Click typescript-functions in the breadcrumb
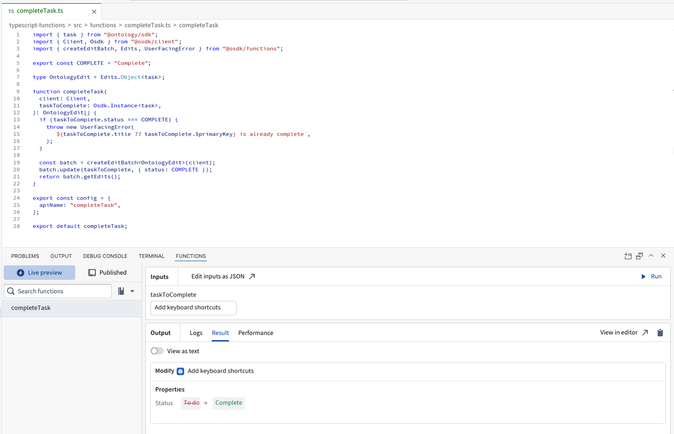674x434 pixels. pyautogui.click(x=37, y=25)
